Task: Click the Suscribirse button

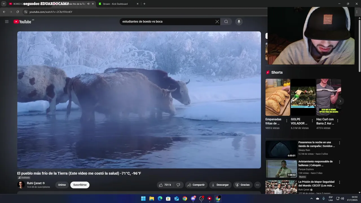Action: tap(80, 185)
